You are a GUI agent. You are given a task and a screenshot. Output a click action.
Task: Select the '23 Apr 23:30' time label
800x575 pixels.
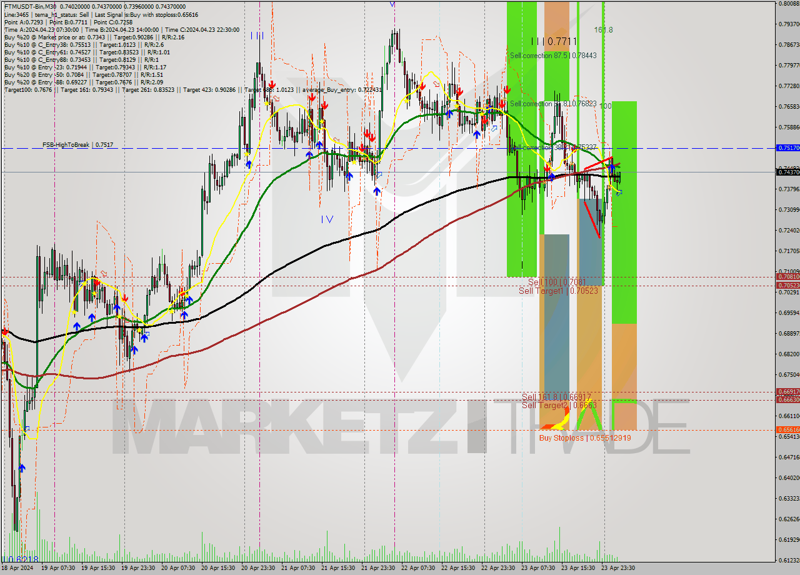click(617, 568)
